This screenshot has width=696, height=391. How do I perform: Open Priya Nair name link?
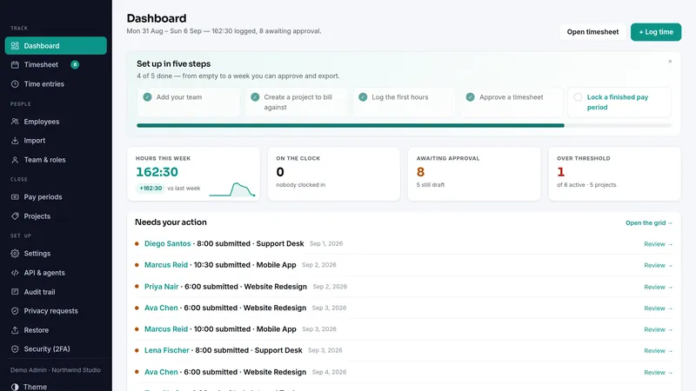point(161,287)
